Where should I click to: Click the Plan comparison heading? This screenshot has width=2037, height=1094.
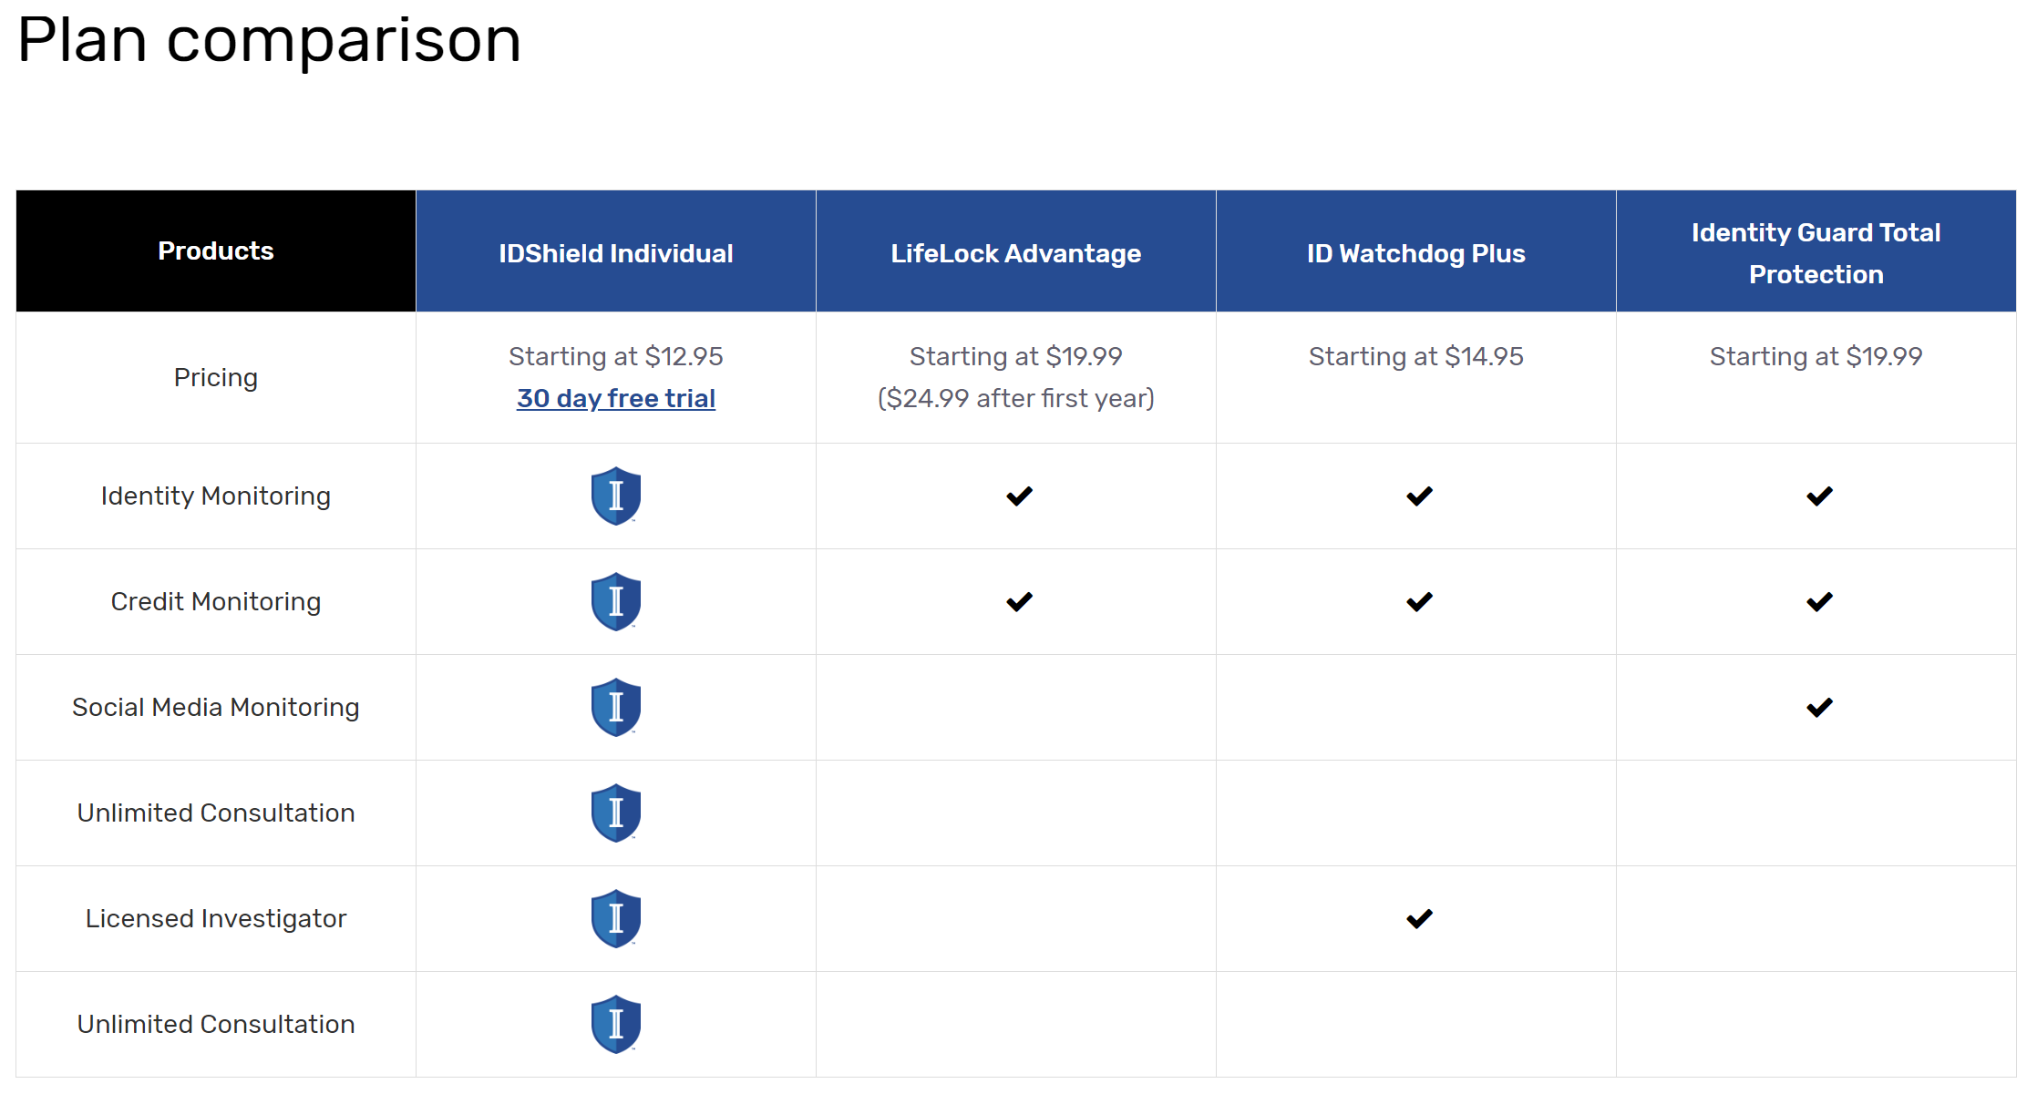coord(269,41)
